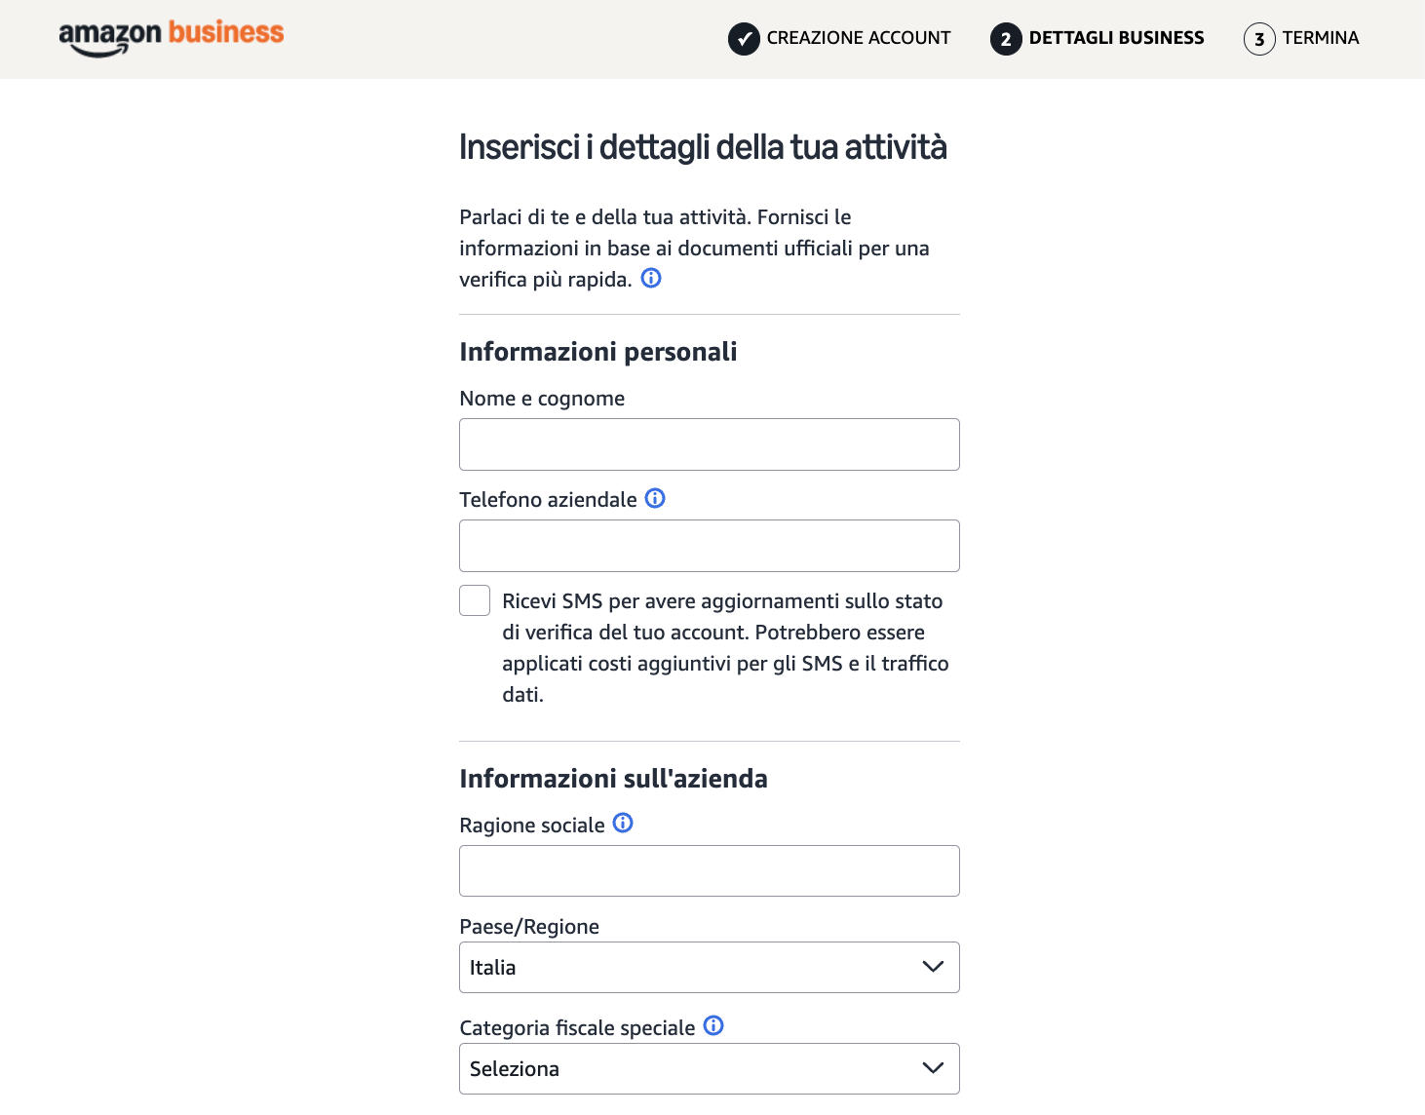
Task: Click chevron on the Seleziona dropdown
Action: [933, 1068]
